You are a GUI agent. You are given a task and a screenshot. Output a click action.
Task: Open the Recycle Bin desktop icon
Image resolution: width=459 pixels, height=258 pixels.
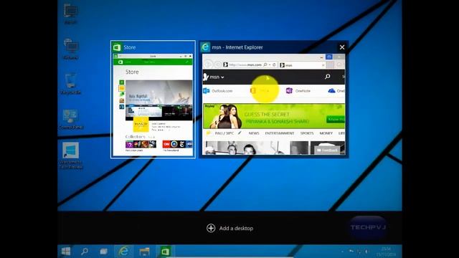click(70, 84)
